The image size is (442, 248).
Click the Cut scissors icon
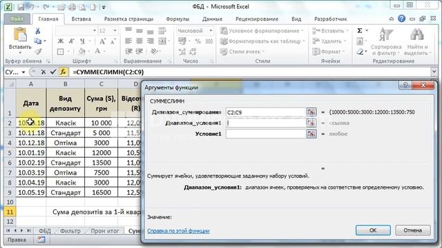[37, 31]
